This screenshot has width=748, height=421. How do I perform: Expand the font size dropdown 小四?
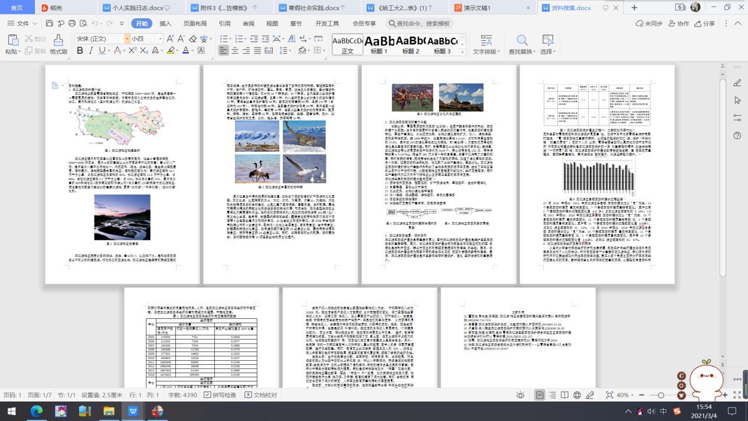(160, 38)
